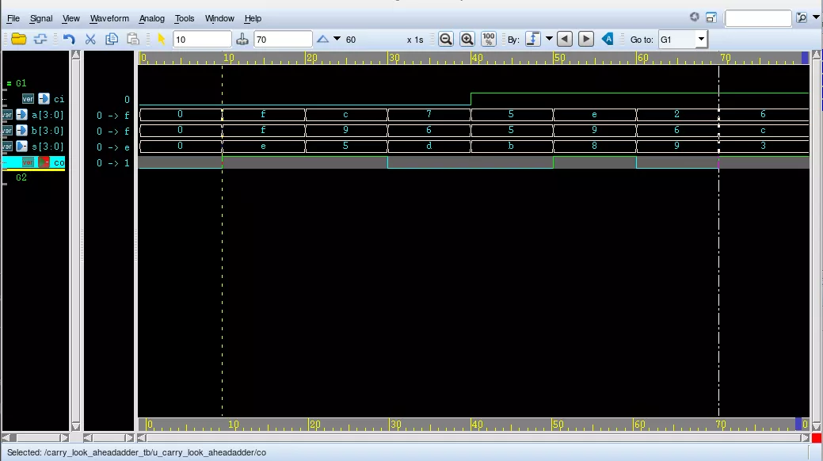Open the Signal menu
823x461 pixels.
(x=41, y=18)
